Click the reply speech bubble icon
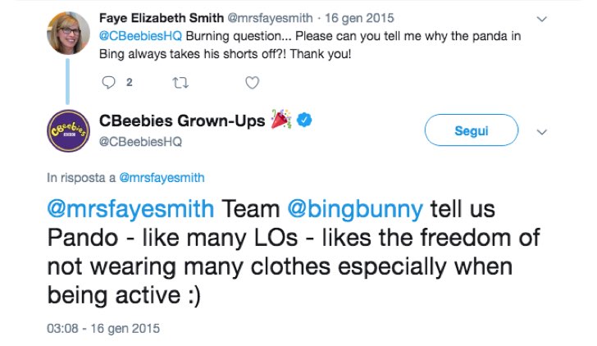Image resolution: width=597 pixels, height=346 pixels. (x=108, y=82)
